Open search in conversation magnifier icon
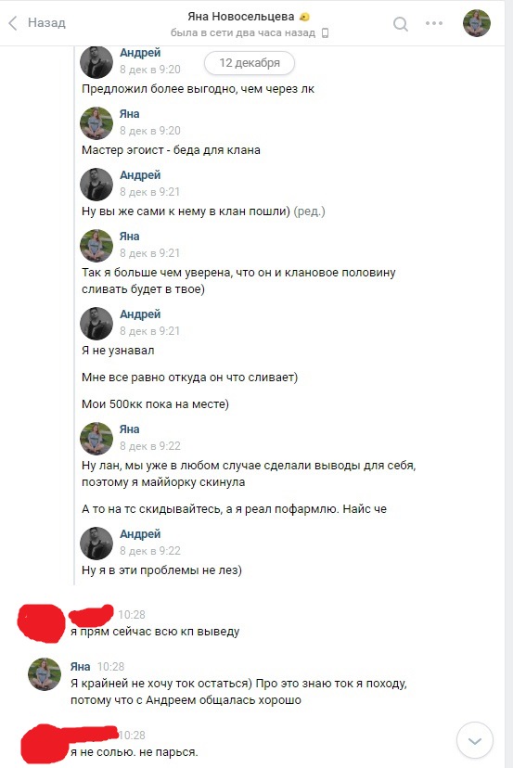Image resolution: width=513 pixels, height=768 pixels. (401, 23)
